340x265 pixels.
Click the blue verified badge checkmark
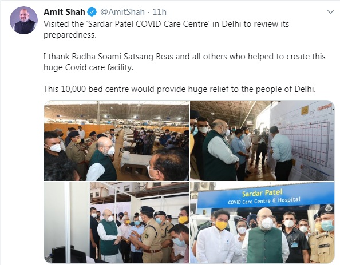[x=92, y=12]
